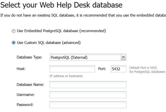Click the 'Database Type:' label
166x112 pixels.
[x=30, y=58]
